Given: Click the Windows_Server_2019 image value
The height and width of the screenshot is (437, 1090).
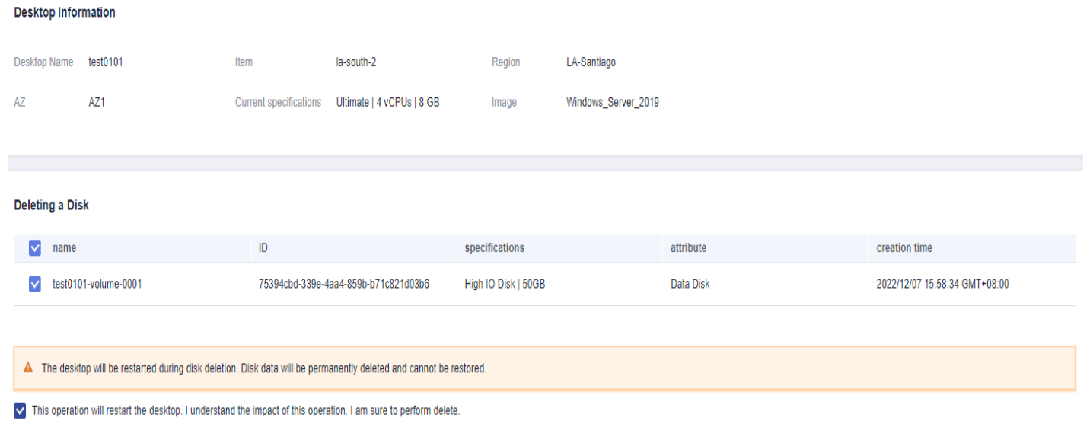Looking at the screenshot, I should 613,102.
